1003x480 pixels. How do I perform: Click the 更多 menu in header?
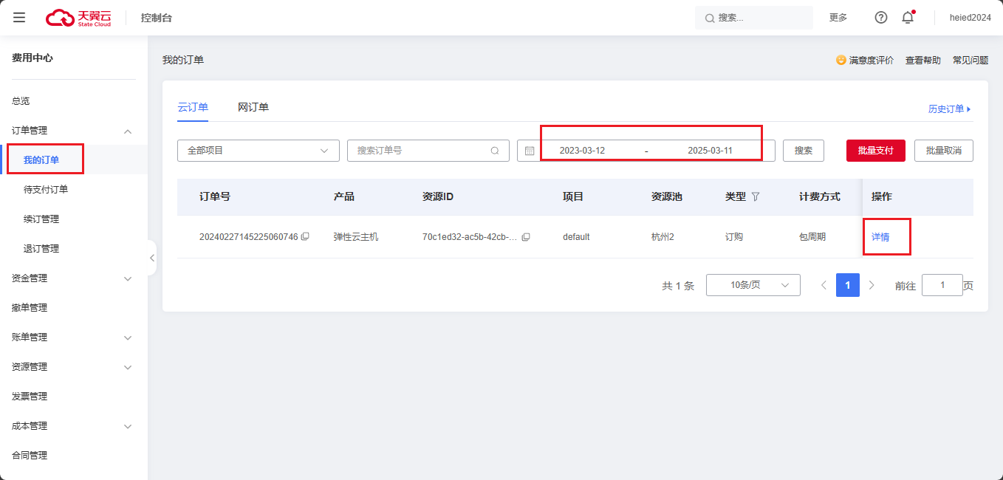point(838,18)
